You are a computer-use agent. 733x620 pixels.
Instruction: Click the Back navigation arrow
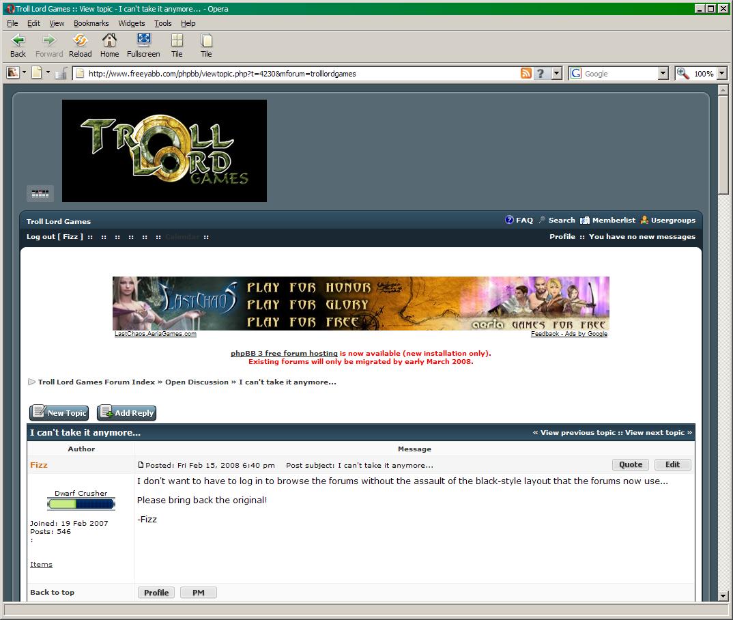[x=18, y=45]
